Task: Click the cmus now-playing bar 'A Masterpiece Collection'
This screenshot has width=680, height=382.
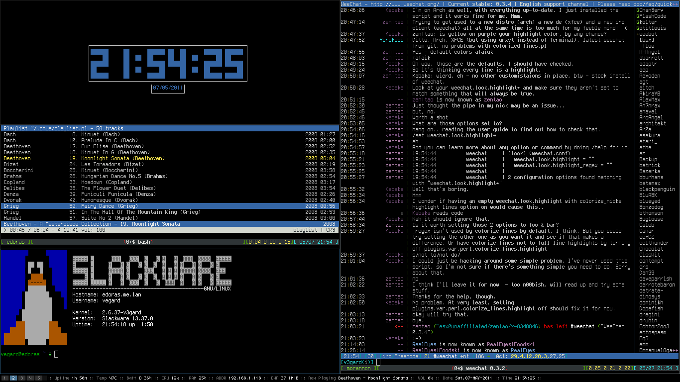Action: point(170,224)
